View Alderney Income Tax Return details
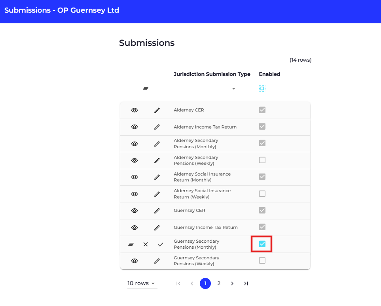381x306 pixels. [135, 127]
